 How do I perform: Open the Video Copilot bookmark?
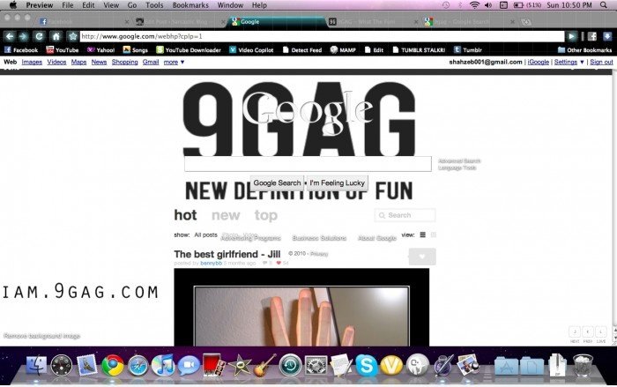tap(251, 50)
